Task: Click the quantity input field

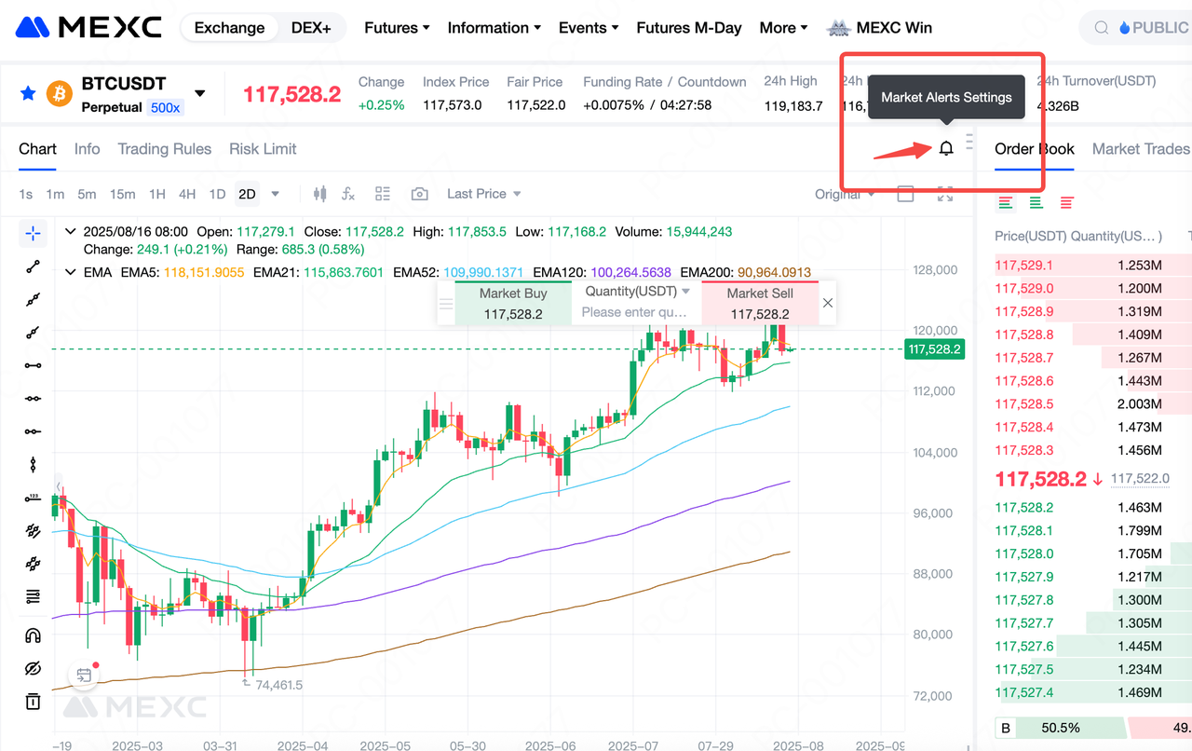Action: coord(634,312)
